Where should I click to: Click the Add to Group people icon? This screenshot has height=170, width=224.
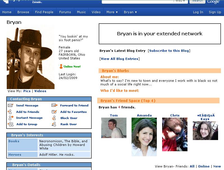(11, 124)
